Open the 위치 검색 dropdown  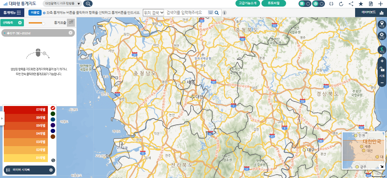coord(154,12)
